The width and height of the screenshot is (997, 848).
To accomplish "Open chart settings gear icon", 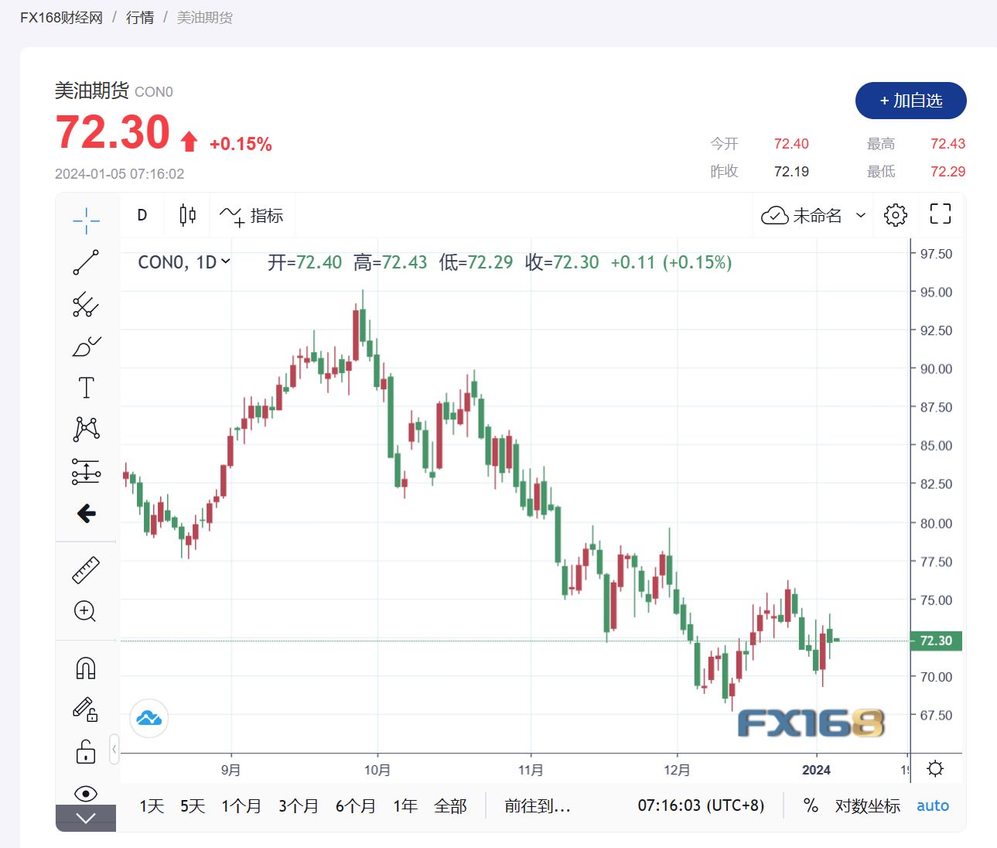I will [895, 215].
